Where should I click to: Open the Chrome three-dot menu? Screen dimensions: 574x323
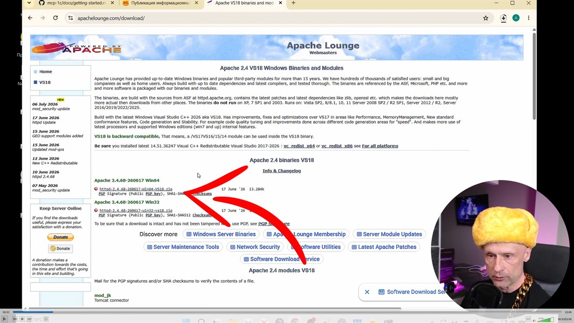[529, 18]
